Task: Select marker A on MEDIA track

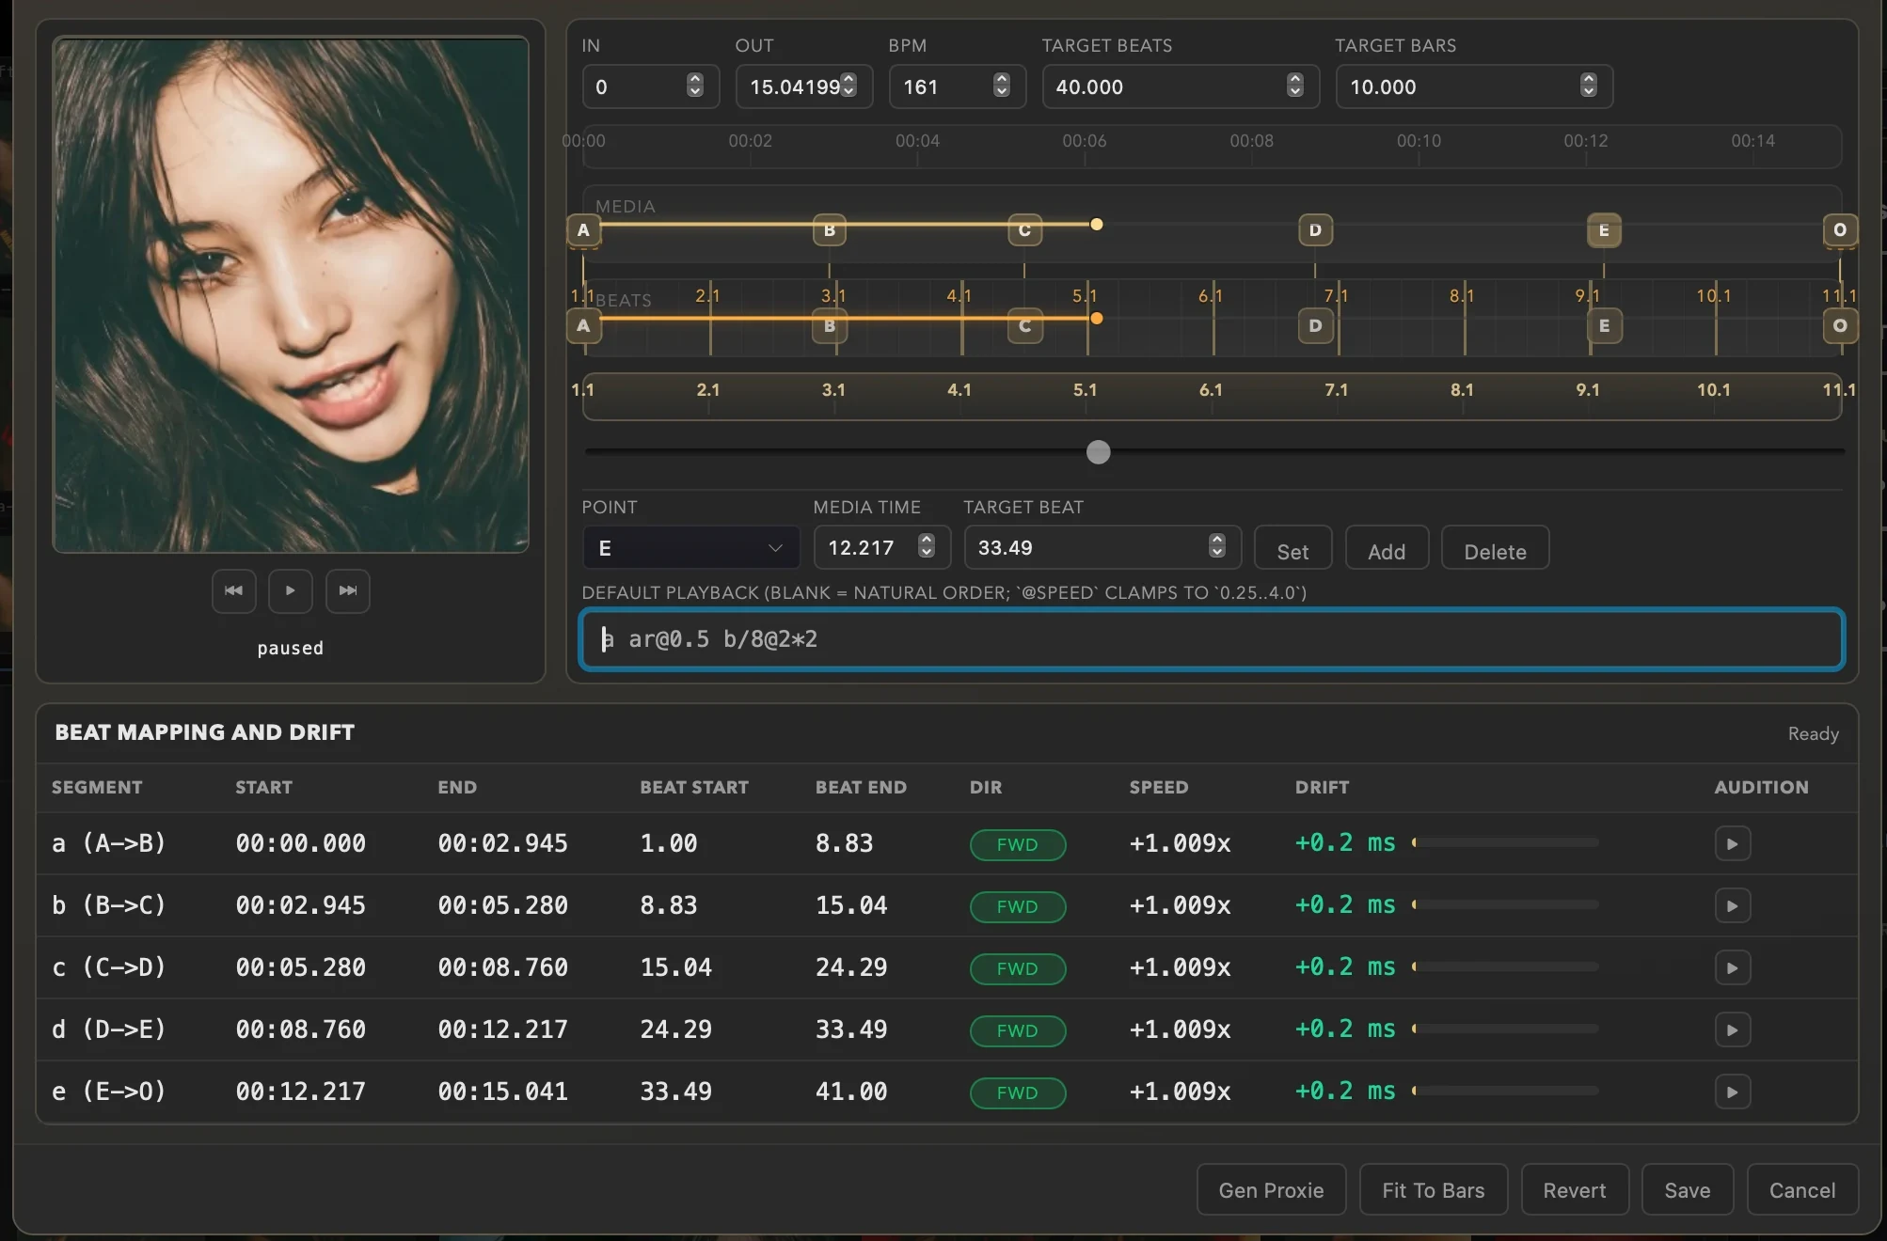Action: tap(583, 230)
